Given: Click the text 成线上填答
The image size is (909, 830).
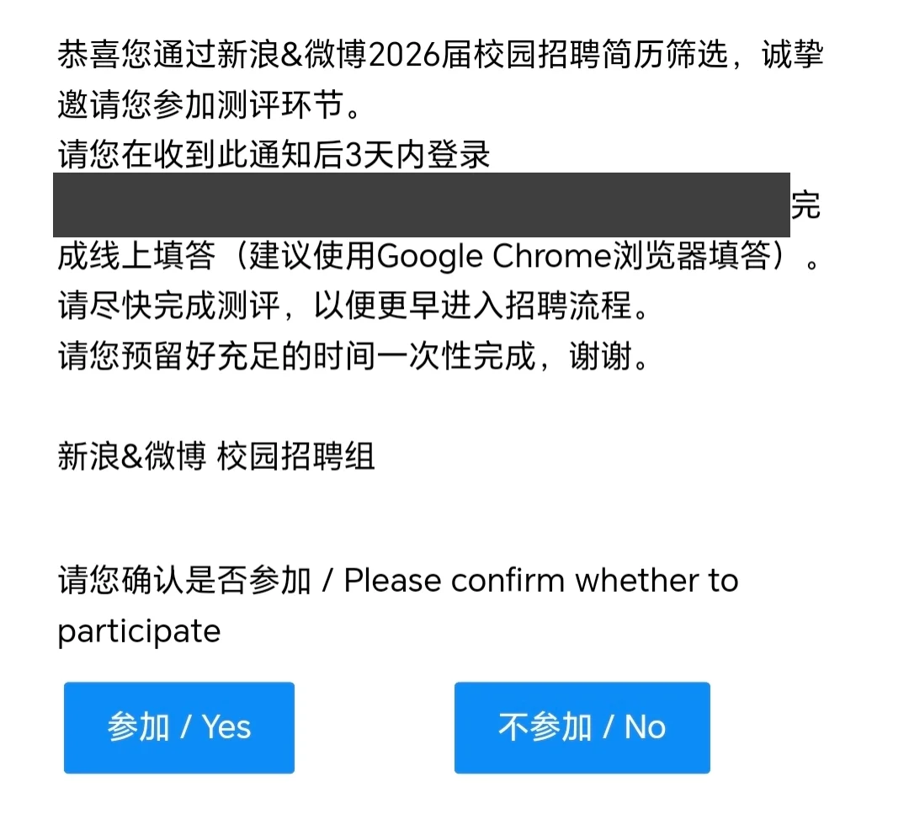Looking at the screenshot, I should [136, 257].
